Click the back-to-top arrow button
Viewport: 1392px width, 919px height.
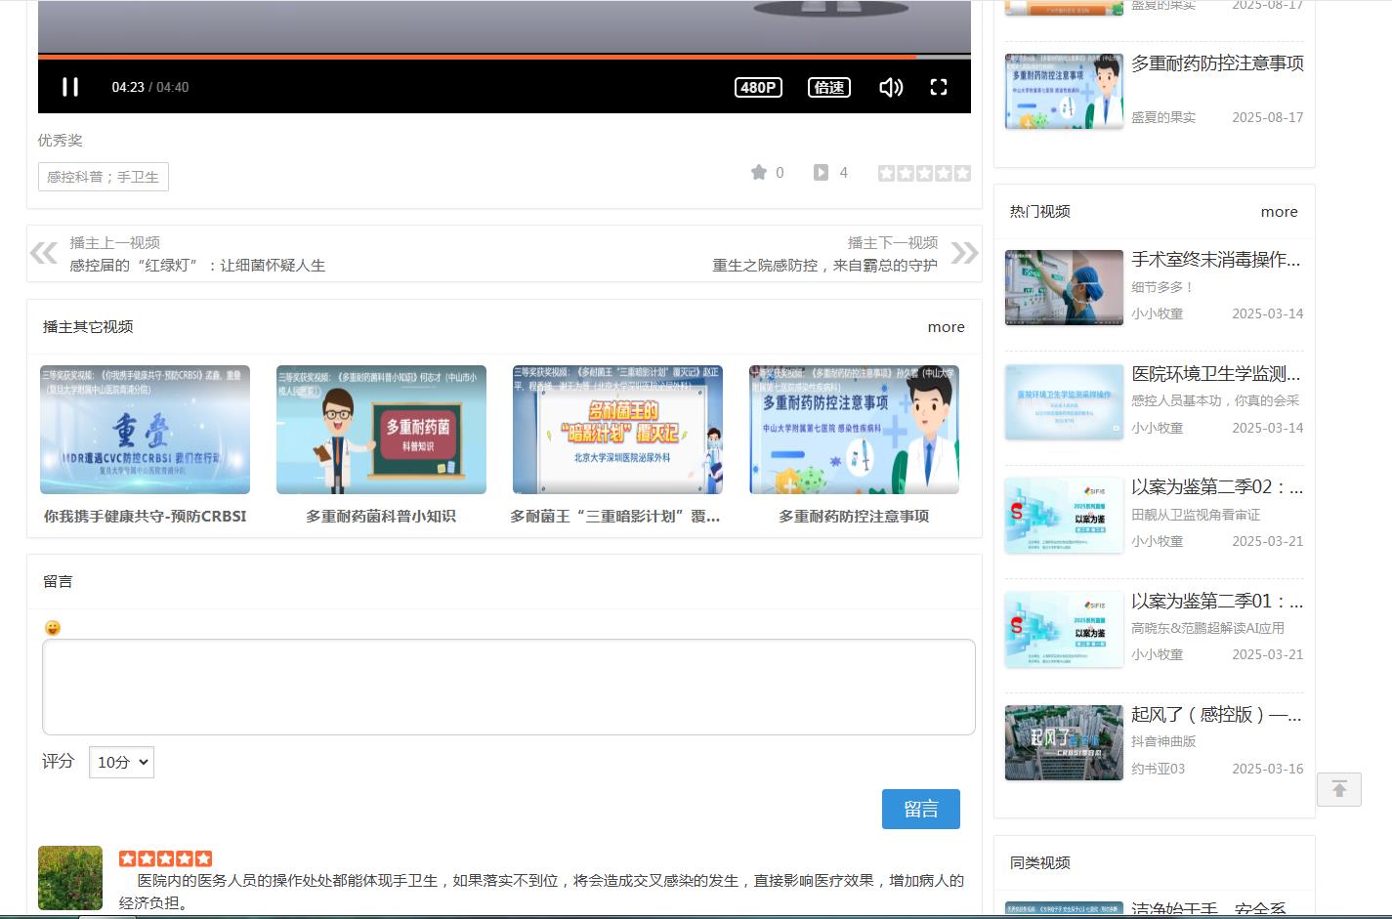pos(1338,789)
